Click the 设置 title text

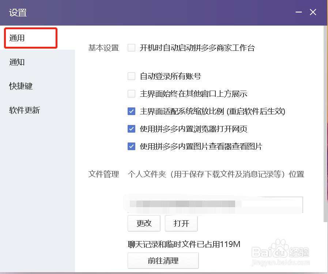click(x=17, y=12)
